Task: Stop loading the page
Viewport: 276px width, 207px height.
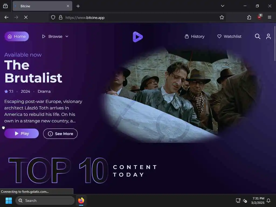Action: click(26, 17)
